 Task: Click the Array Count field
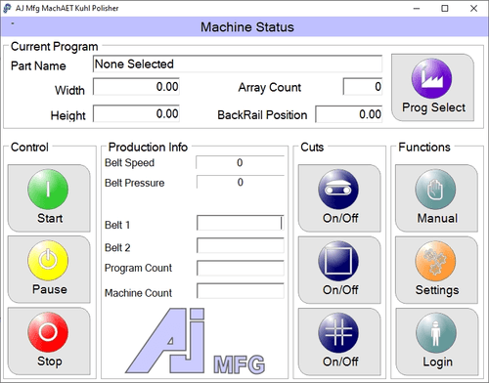[363, 87]
